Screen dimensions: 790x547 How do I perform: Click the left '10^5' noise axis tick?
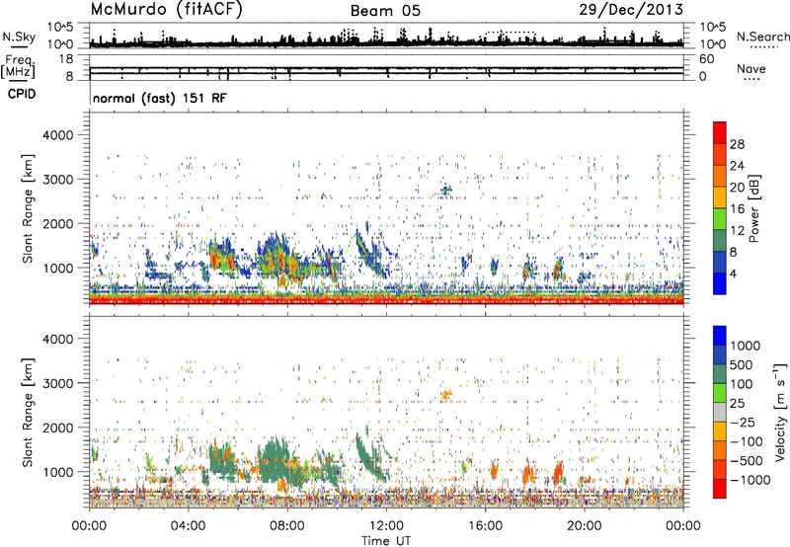(60, 27)
